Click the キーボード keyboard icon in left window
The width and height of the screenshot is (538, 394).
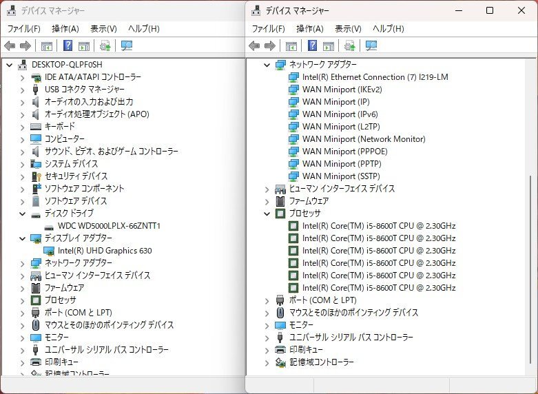[x=36, y=127]
